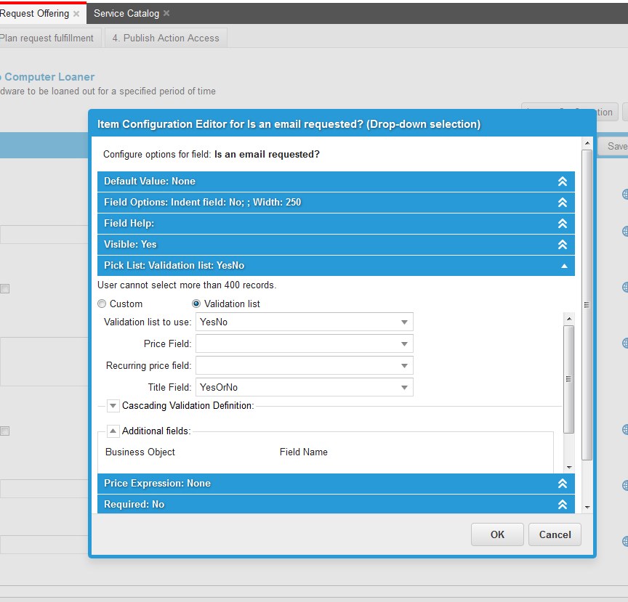This screenshot has height=602, width=628.
Task: Open the Price Field dropdown
Action: (x=404, y=344)
